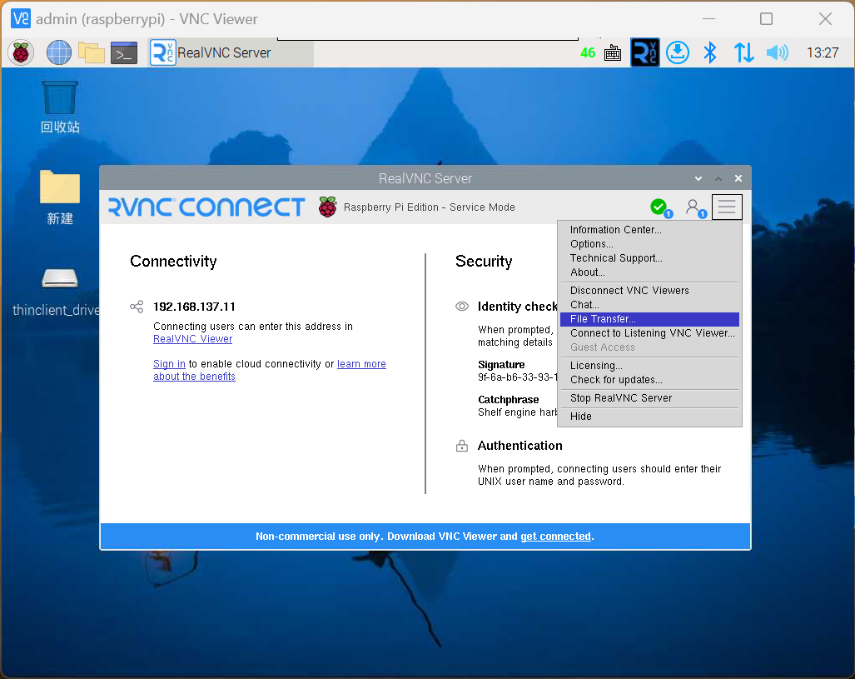Open the Bluetooth tray menu
The image size is (855, 679).
tap(710, 53)
